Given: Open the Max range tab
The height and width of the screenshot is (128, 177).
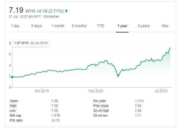Looking at the screenshot, I should (x=165, y=26).
